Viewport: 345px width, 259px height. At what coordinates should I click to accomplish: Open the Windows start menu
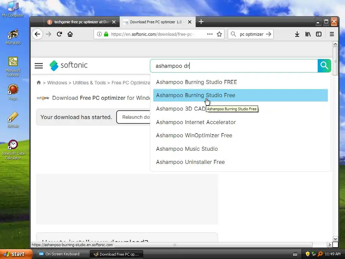(16, 254)
